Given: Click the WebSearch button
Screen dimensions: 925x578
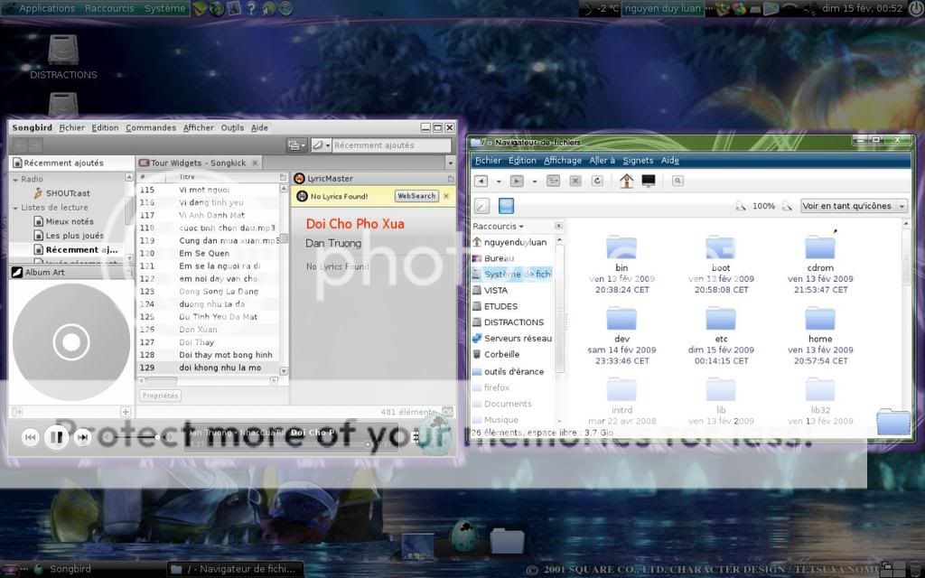Looking at the screenshot, I should pos(416,196).
